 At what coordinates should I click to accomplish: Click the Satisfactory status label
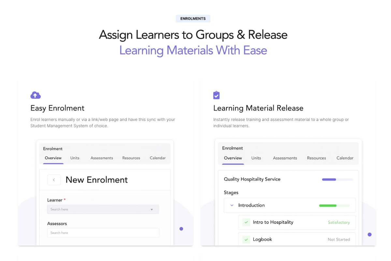[x=339, y=223]
